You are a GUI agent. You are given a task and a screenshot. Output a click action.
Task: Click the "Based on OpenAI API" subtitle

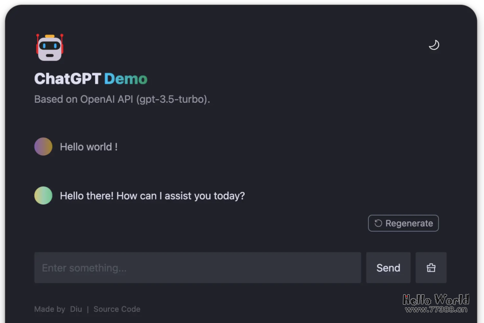click(x=83, y=99)
